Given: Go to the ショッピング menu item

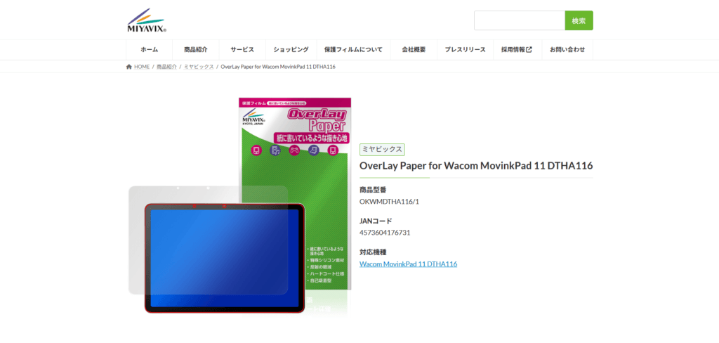Looking at the screenshot, I should (291, 50).
